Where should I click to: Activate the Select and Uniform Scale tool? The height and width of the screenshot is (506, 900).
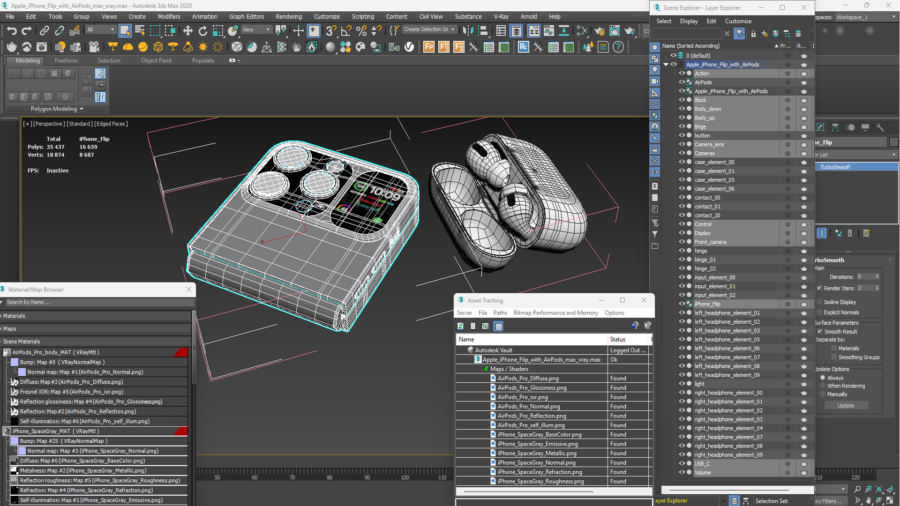click(217, 31)
